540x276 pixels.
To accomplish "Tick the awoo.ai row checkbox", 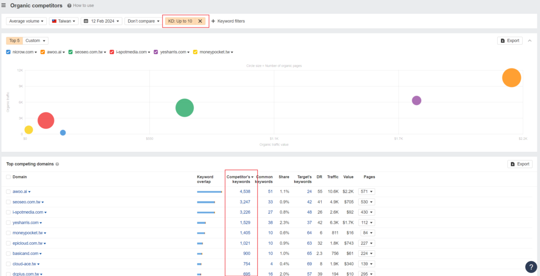I will pyautogui.click(x=8, y=192).
